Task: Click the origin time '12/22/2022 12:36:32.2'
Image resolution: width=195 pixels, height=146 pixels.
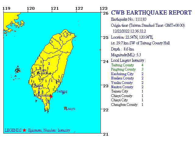Action: click(x=129, y=31)
